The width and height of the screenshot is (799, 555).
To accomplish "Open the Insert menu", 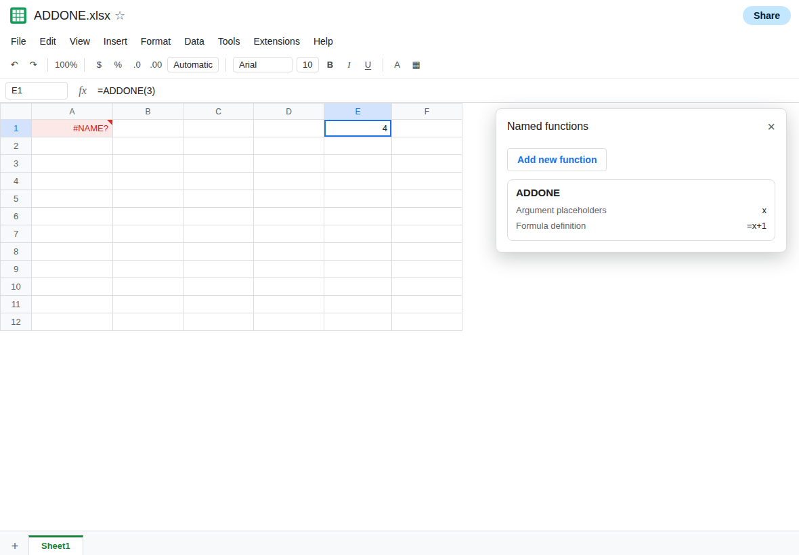I will [x=115, y=41].
